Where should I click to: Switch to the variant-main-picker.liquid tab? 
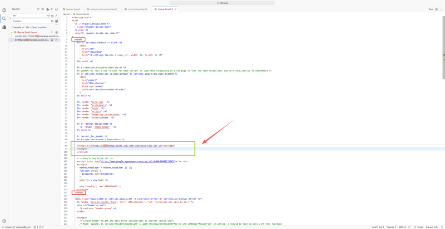click(x=104, y=9)
